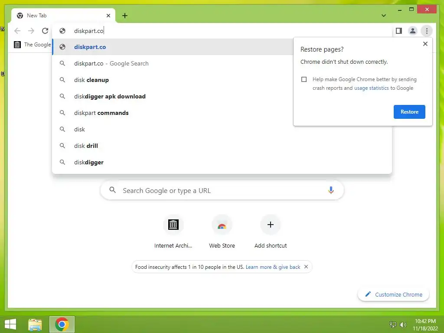Close the Restore pages popup
Viewport: 444px width, 333px height.
click(425, 44)
